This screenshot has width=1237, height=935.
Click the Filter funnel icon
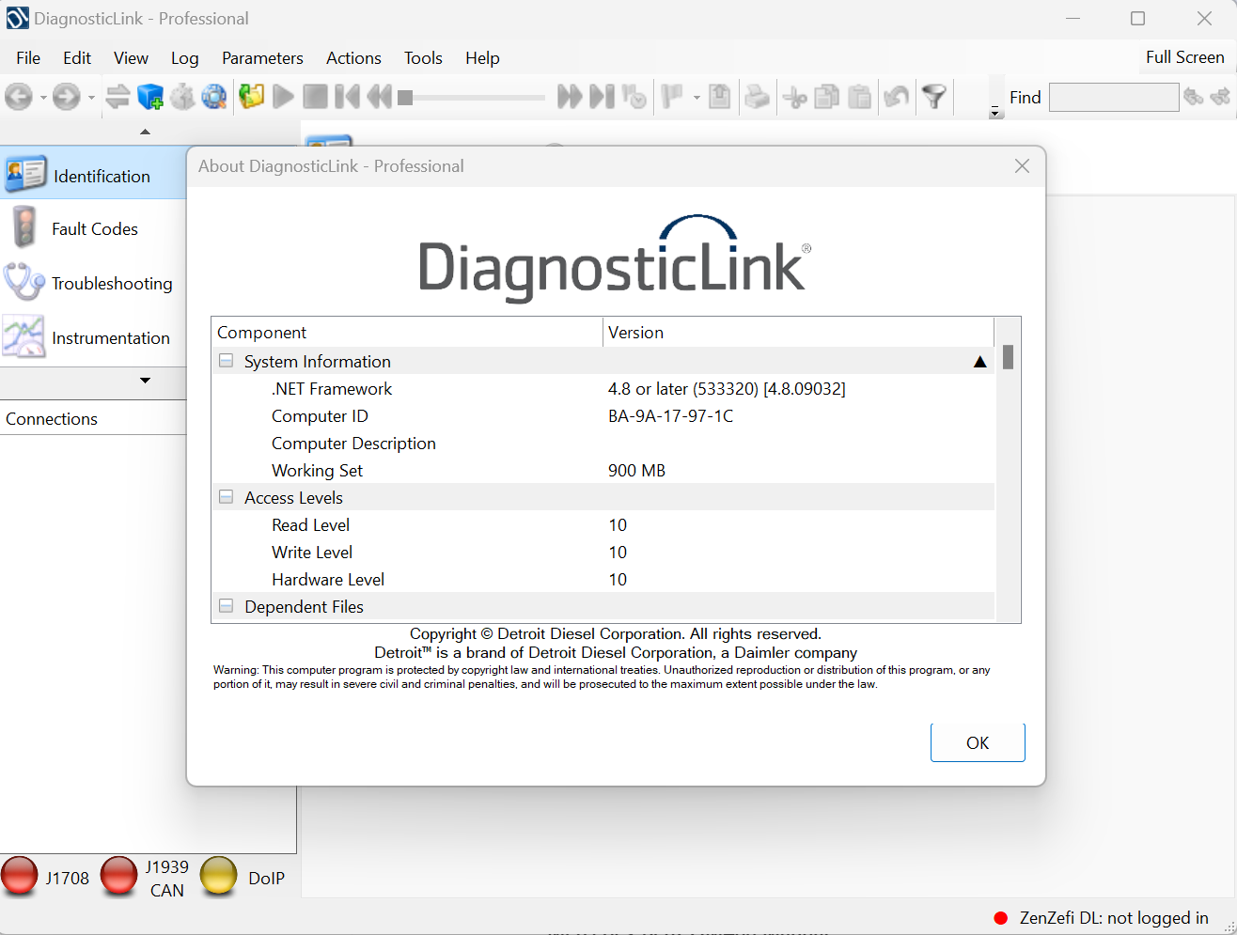[933, 96]
